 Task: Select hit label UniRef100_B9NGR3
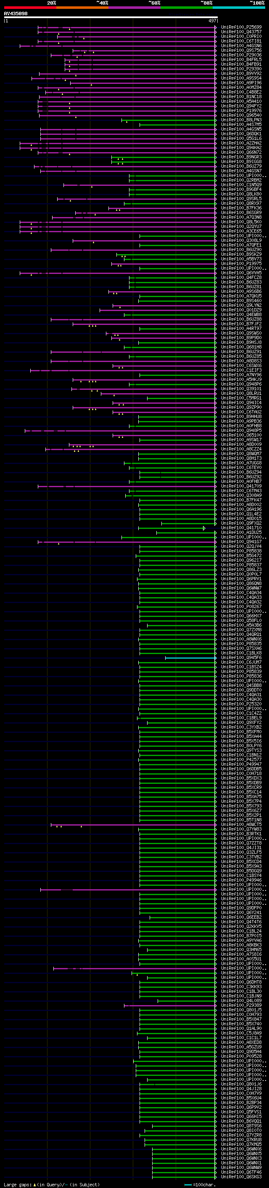[241, 157]
